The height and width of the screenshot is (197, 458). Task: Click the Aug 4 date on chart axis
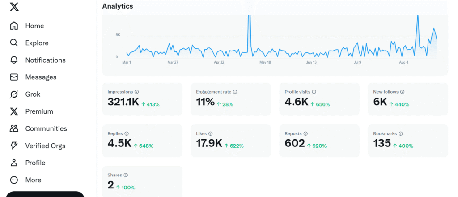[x=403, y=62]
